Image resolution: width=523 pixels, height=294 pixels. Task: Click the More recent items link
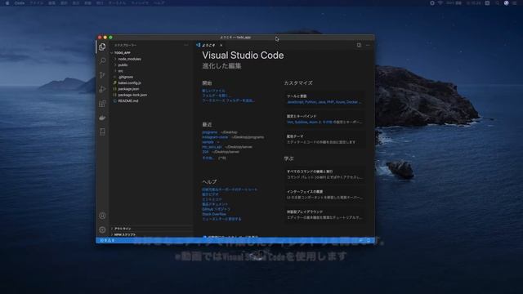(208, 158)
